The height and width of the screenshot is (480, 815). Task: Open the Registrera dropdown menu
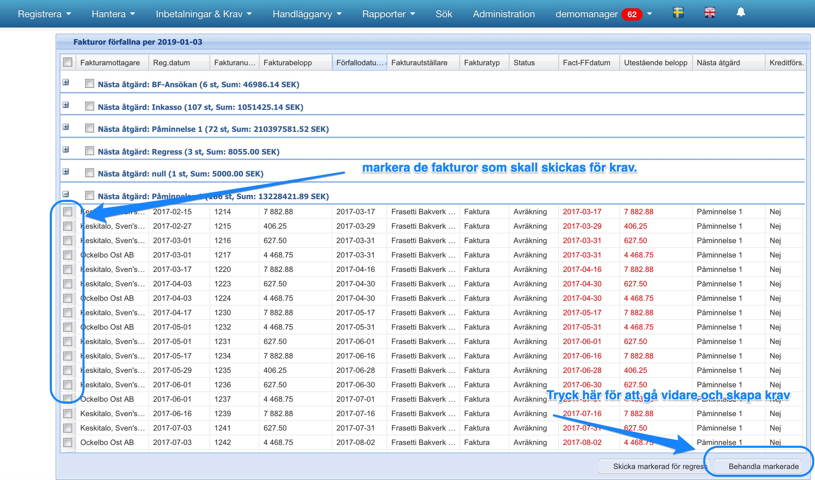(44, 14)
